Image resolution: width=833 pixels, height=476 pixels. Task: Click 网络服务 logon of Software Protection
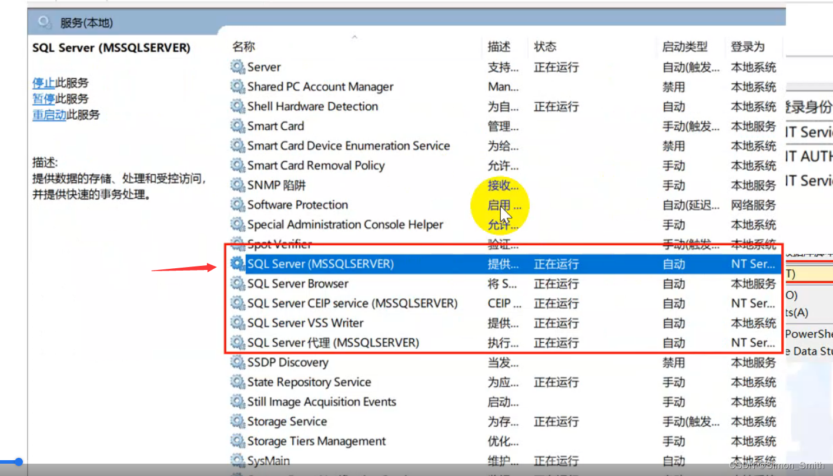[x=754, y=205]
